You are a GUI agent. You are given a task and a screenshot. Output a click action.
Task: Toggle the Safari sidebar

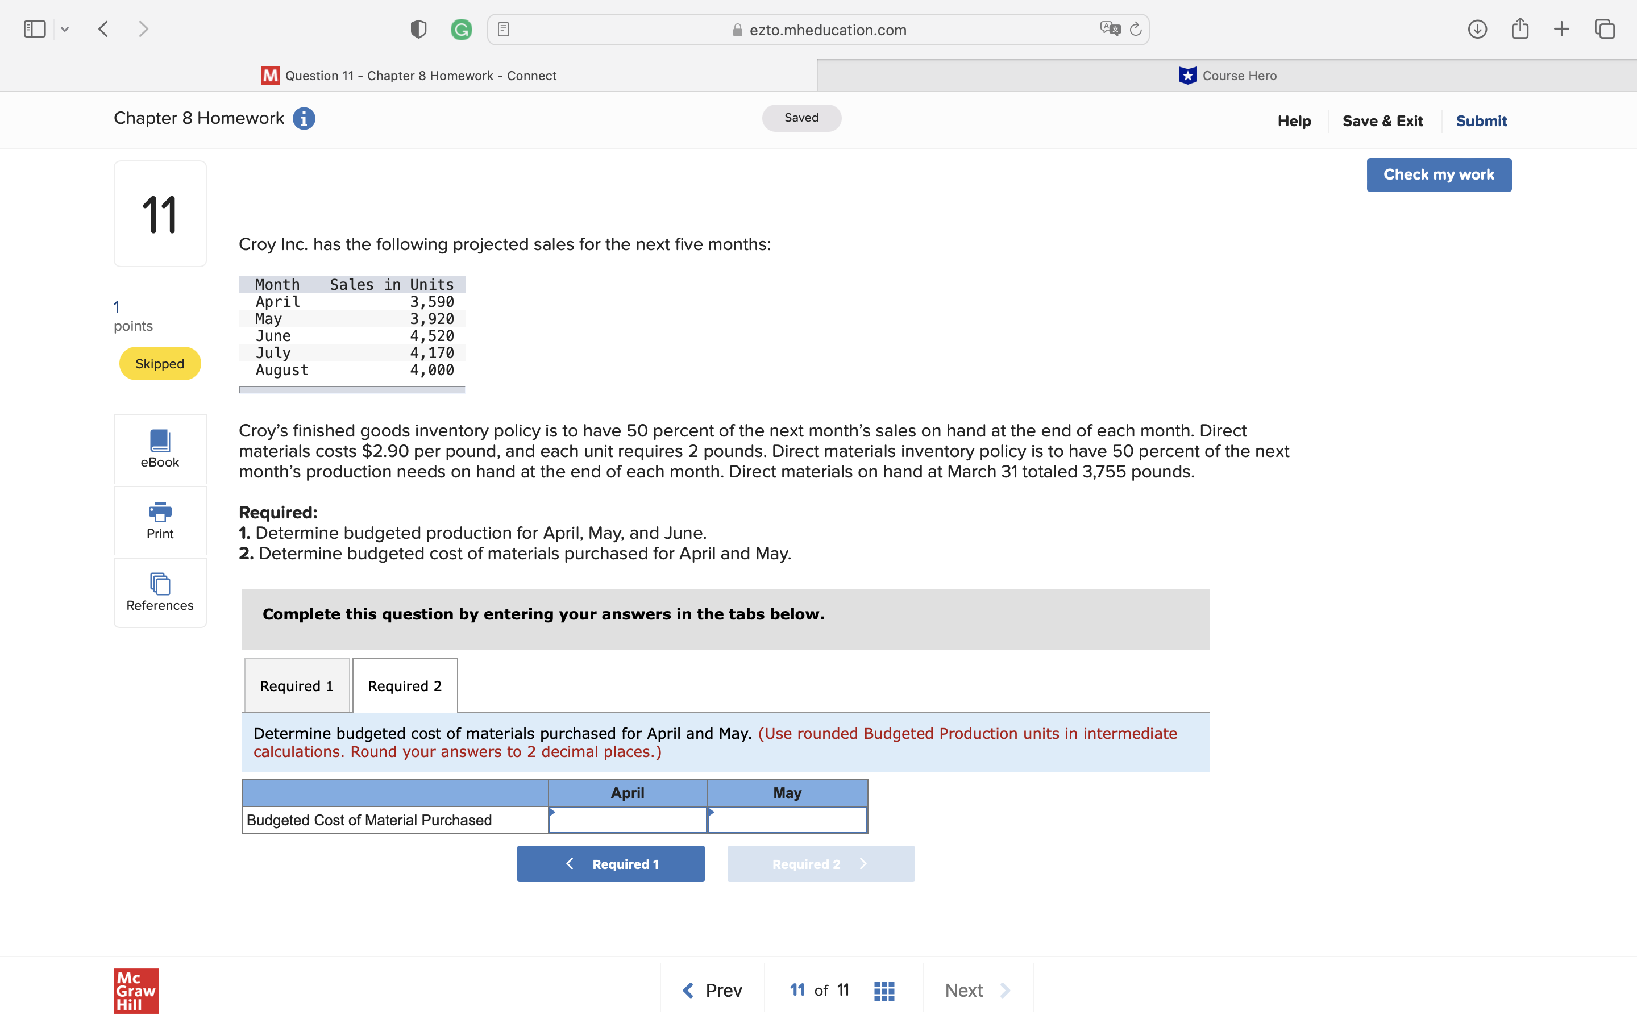click(x=35, y=29)
